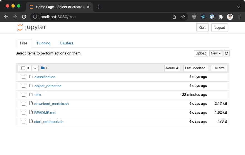Click the root folder icon in the breadcrumb

point(43,68)
